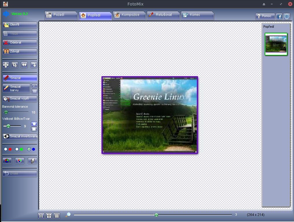Click the bottom zoom slider handle
This screenshot has height=222, width=294.
click(x=156, y=215)
